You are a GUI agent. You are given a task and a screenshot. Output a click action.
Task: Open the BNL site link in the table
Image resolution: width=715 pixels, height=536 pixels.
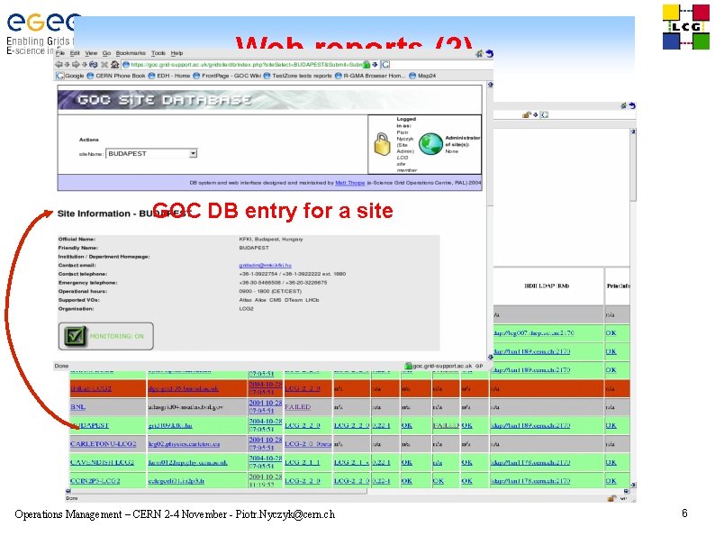78,407
